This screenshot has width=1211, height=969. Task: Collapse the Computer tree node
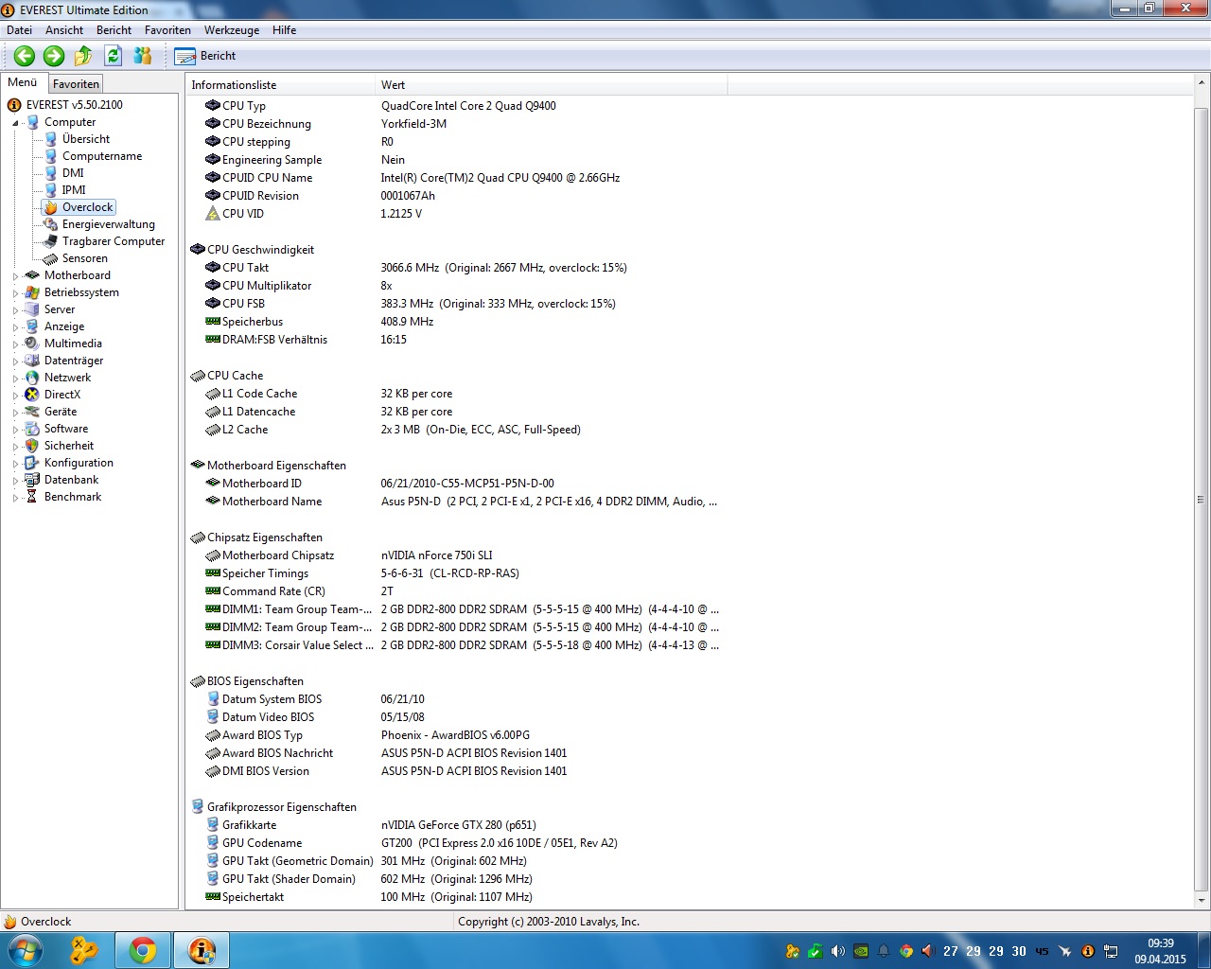(15, 123)
